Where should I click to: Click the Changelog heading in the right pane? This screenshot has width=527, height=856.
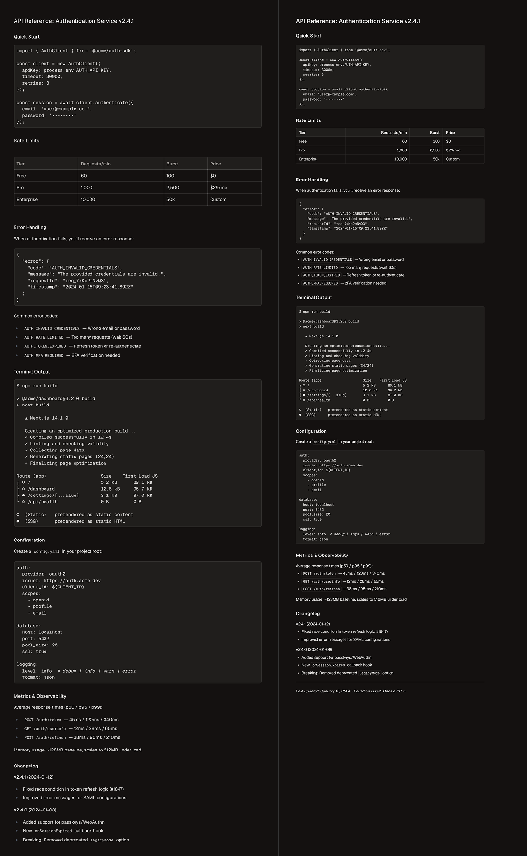tap(308, 614)
